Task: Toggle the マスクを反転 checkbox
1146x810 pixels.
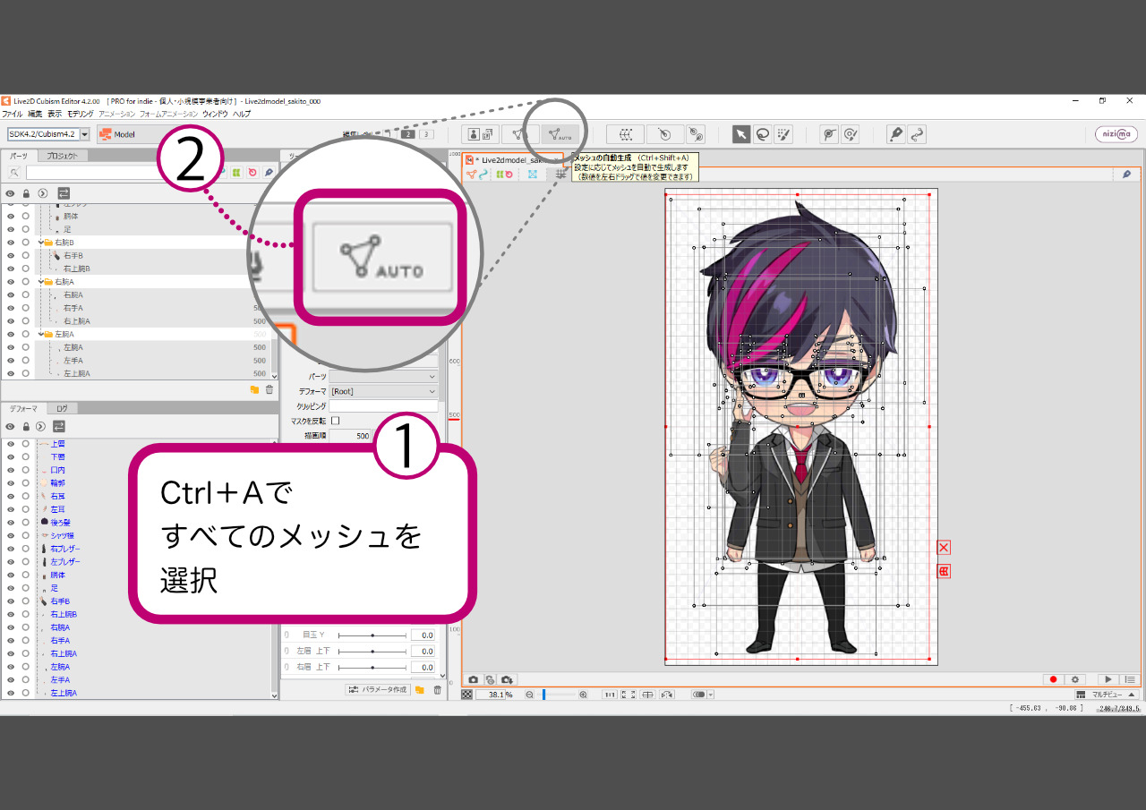Action: click(x=336, y=421)
